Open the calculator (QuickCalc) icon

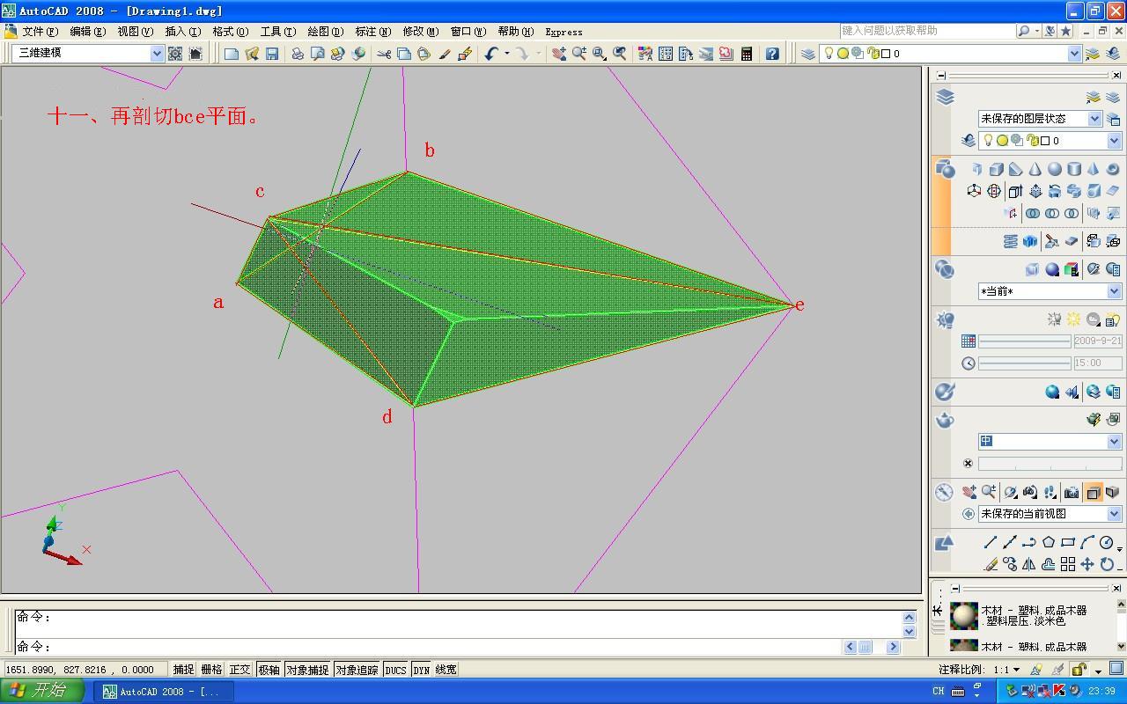747,54
